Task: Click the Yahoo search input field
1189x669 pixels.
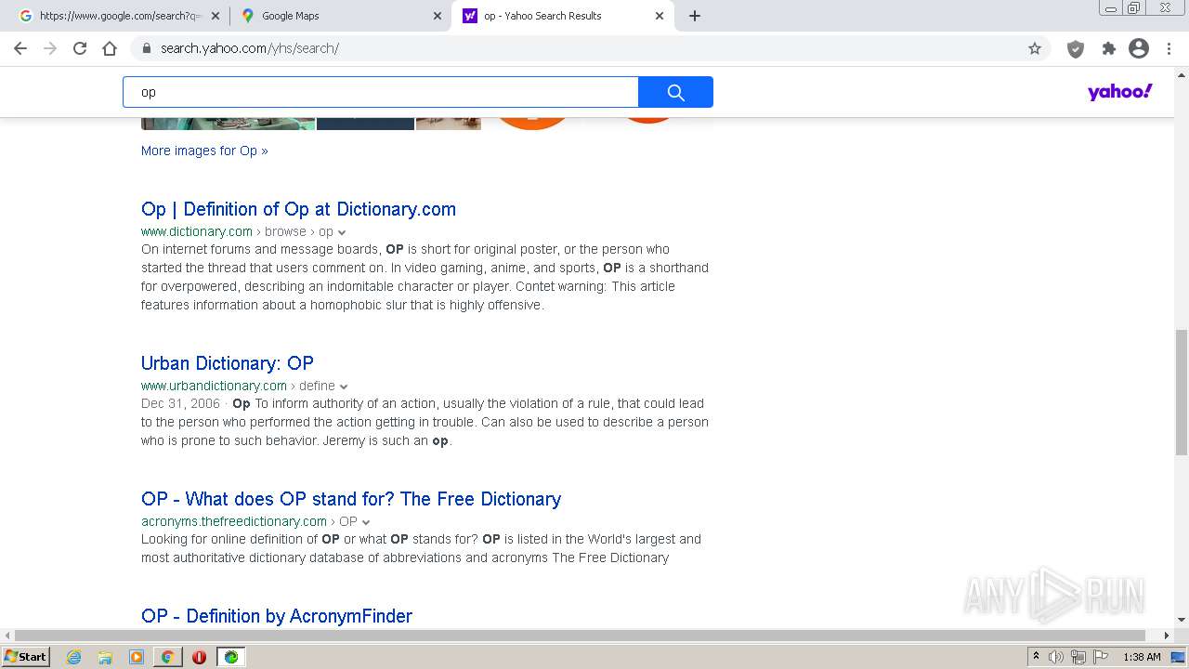Action: coord(381,92)
